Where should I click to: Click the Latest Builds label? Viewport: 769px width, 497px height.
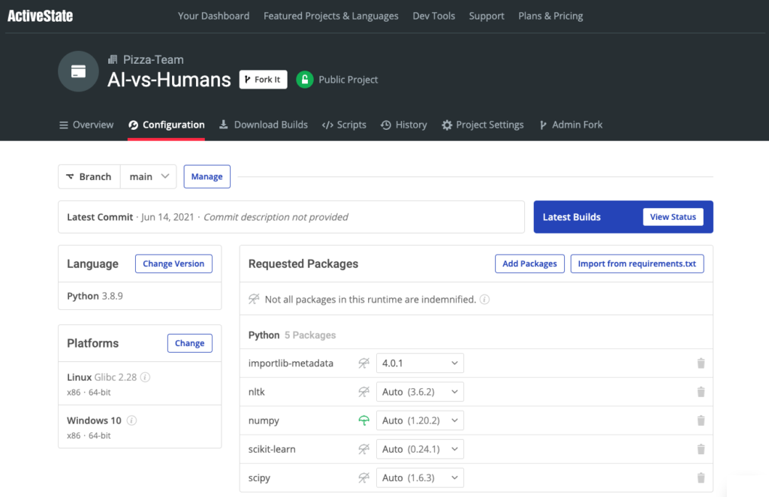point(571,217)
